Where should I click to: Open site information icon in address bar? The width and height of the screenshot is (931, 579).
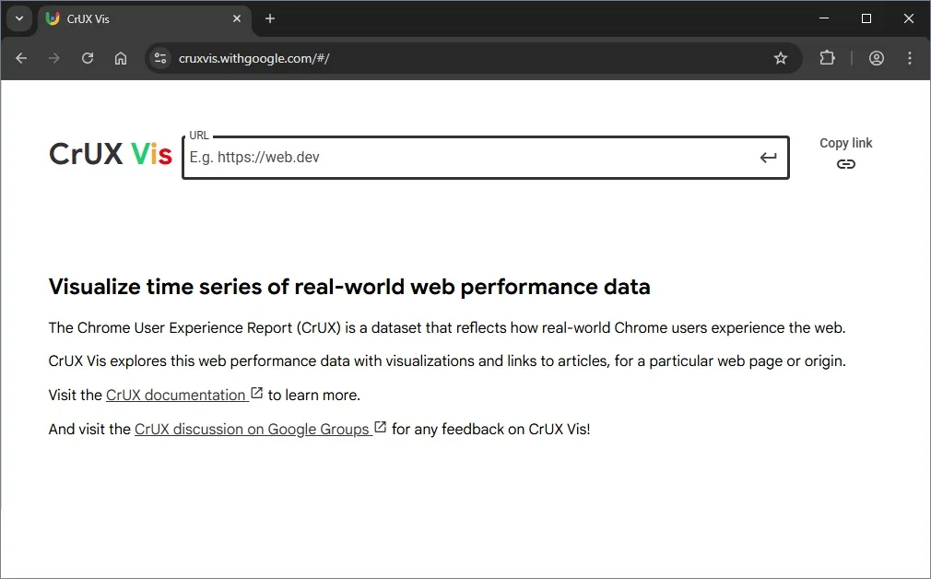(160, 58)
